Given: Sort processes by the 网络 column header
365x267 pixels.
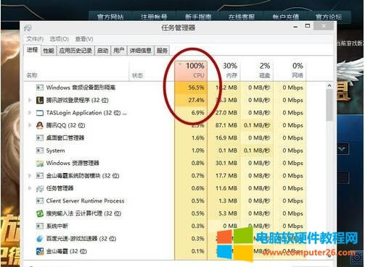Looking at the screenshot, I should click(290, 70).
